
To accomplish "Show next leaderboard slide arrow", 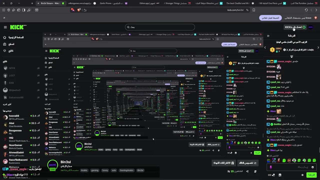I will pos(318,47).
